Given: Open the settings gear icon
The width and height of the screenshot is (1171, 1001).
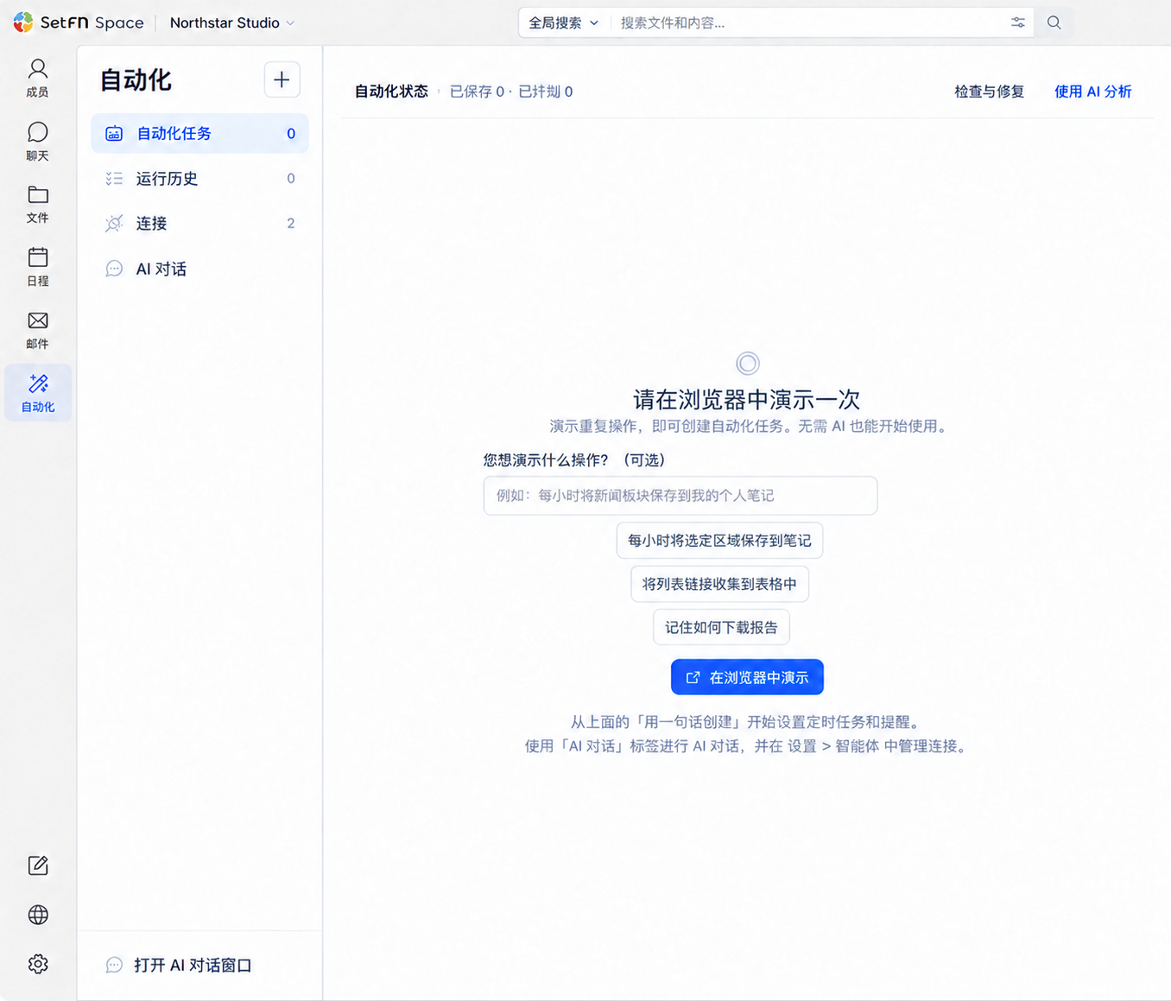Looking at the screenshot, I should click(38, 964).
